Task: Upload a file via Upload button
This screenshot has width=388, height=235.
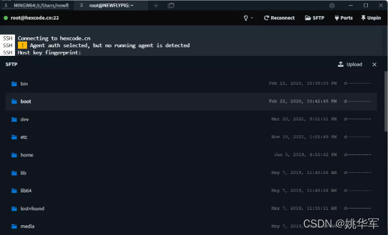Action: click(x=350, y=65)
